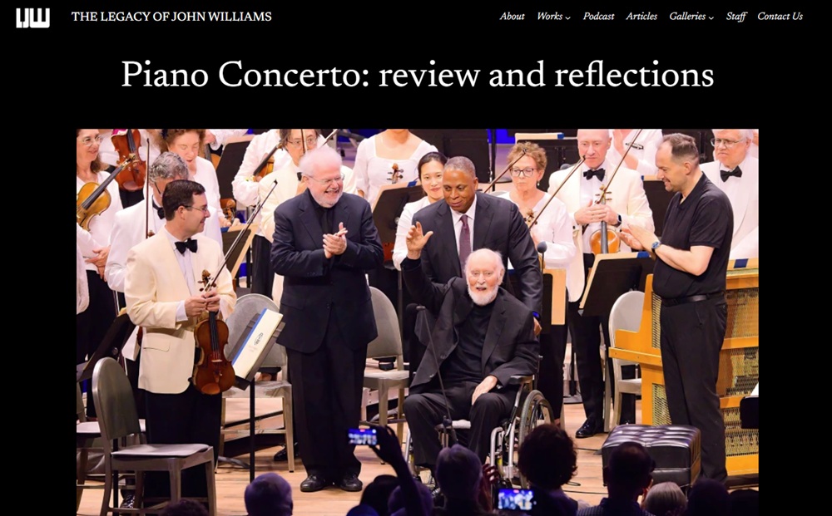
Task: Visit the Staff page
Action: click(736, 17)
